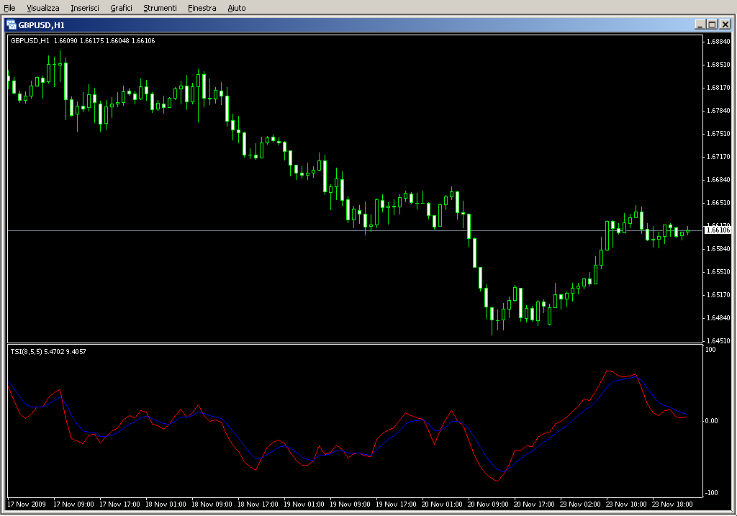Click the 1.68840 price scale value

pyautogui.click(x=718, y=42)
